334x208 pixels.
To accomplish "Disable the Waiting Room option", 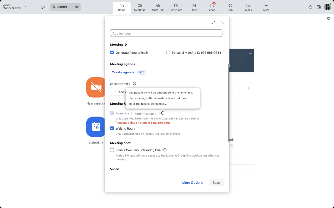I will pyautogui.click(x=112, y=128).
